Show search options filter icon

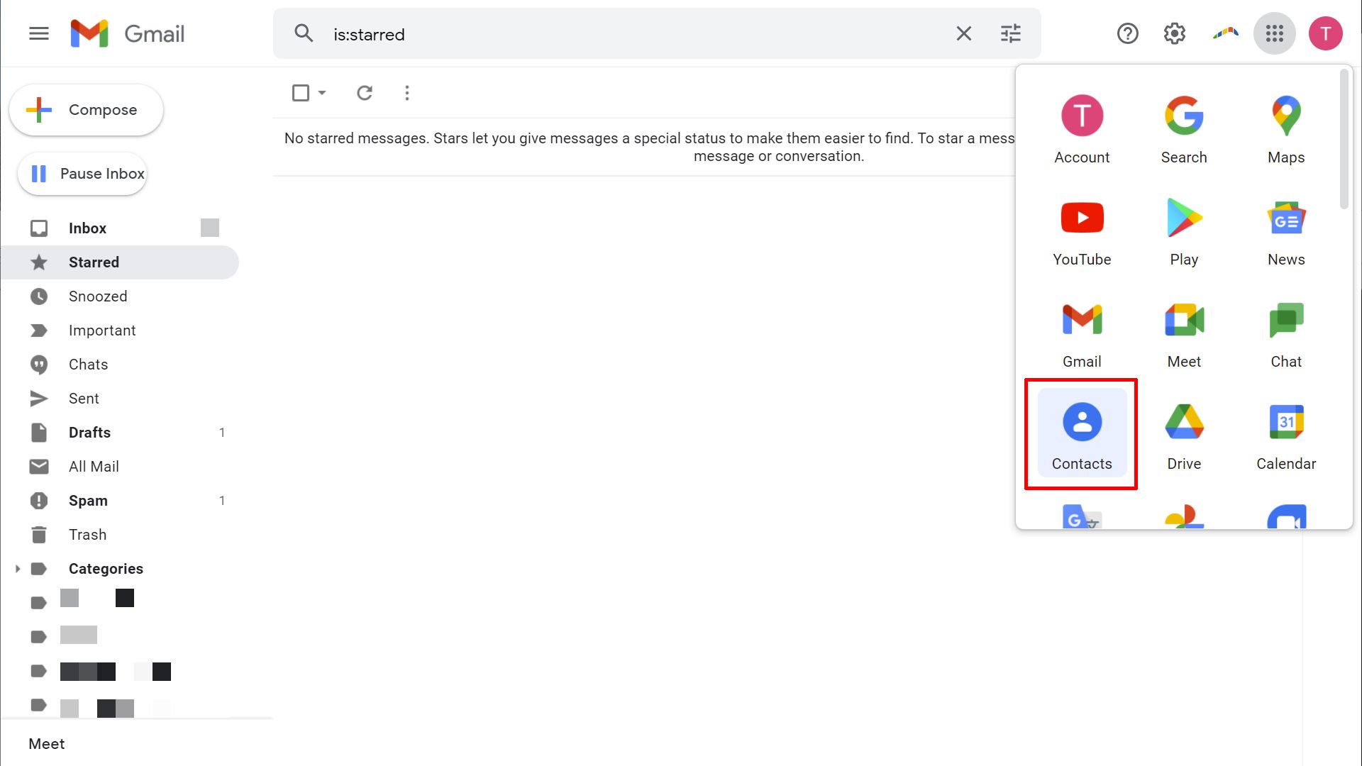tap(1010, 33)
